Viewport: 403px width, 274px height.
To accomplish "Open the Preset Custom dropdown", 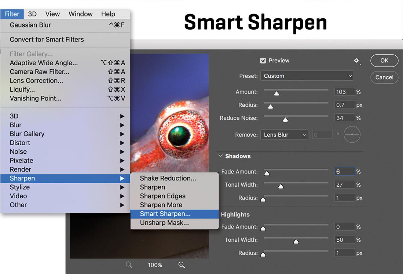I will (x=307, y=76).
